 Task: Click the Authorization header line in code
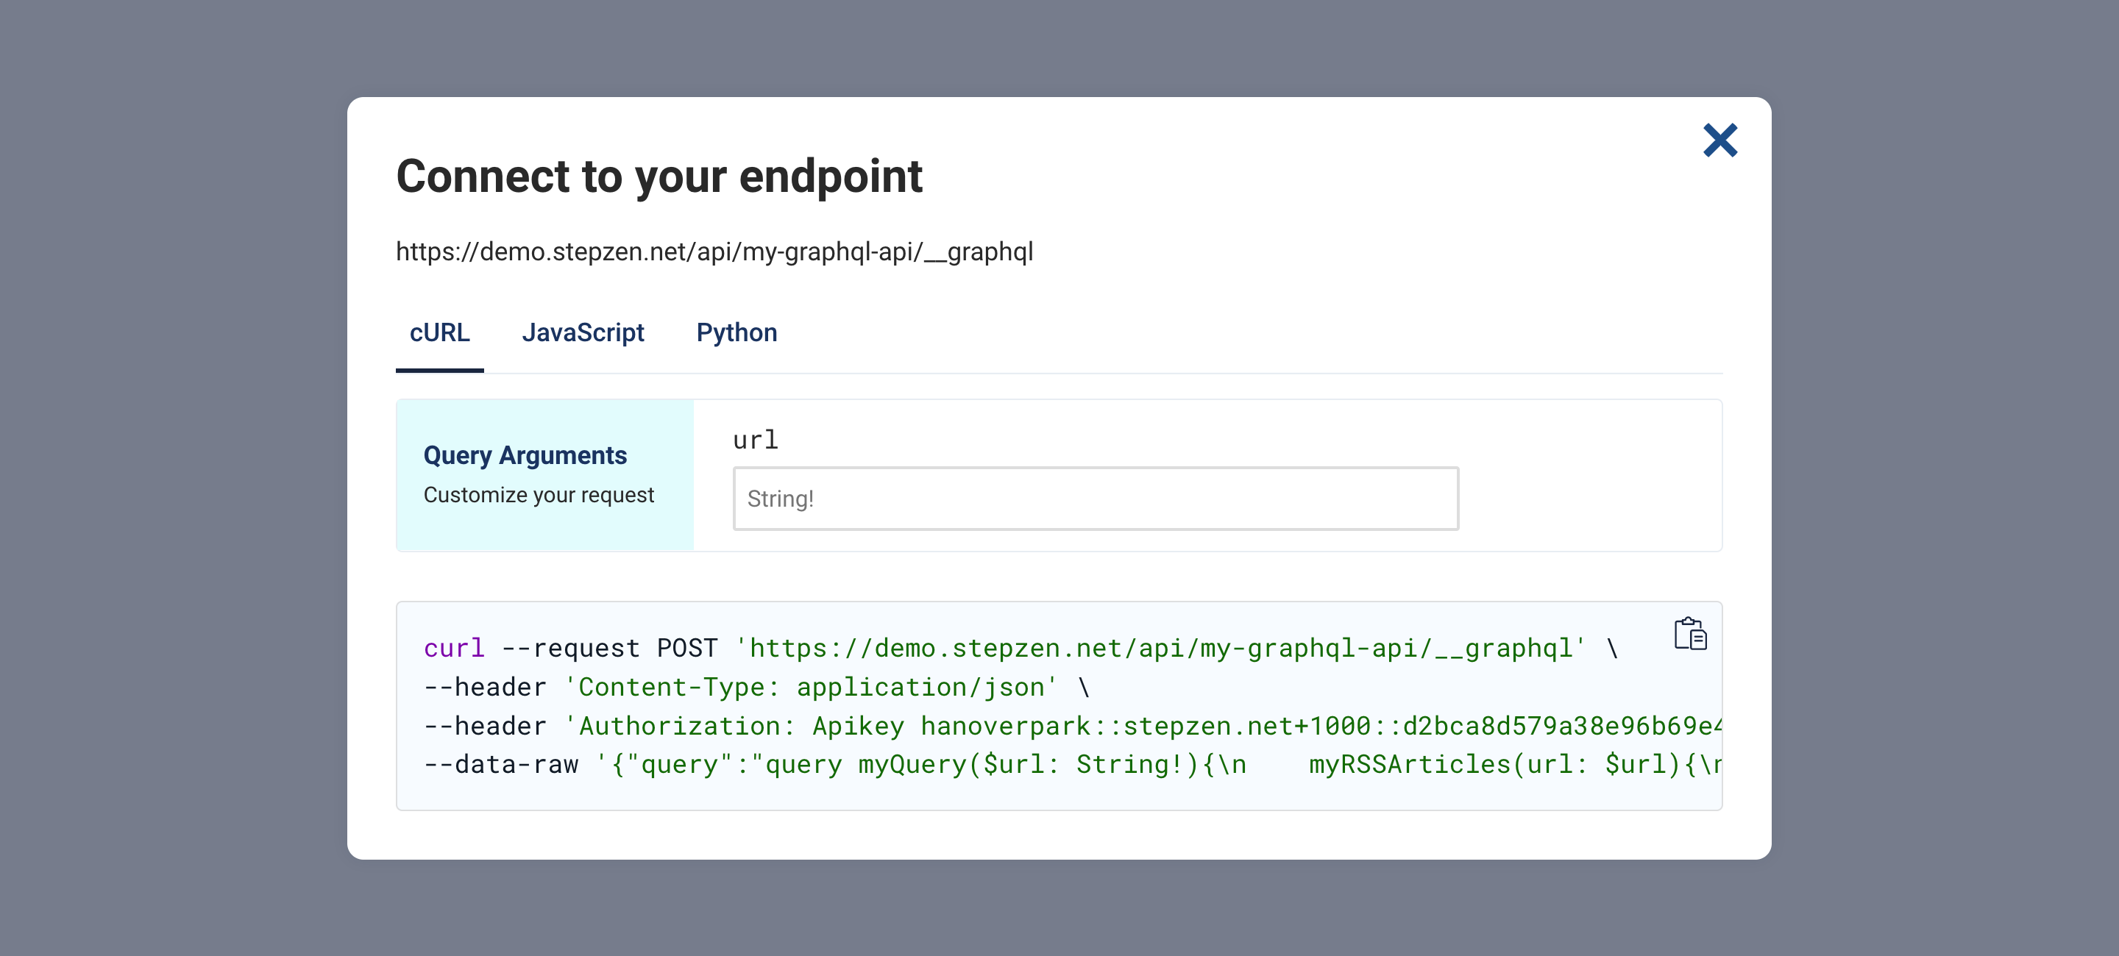coord(1072,725)
